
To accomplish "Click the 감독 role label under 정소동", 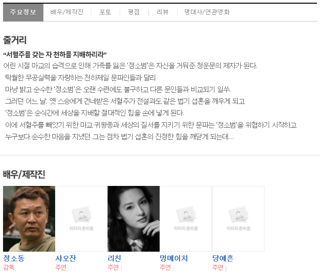I will 9,268.
